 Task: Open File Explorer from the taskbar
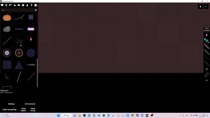point(79,115)
